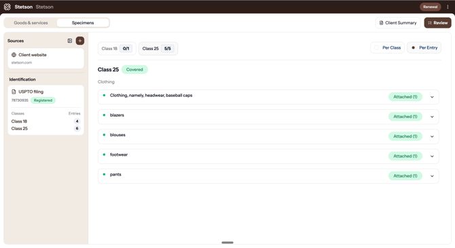Click the Client Summary document icon
Viewport: 455px width, 248px height.
tap(381, 22)
